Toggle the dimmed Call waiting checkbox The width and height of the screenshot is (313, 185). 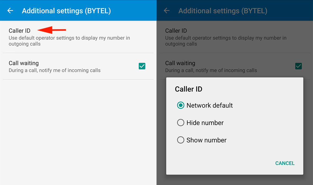click(298, 66)
